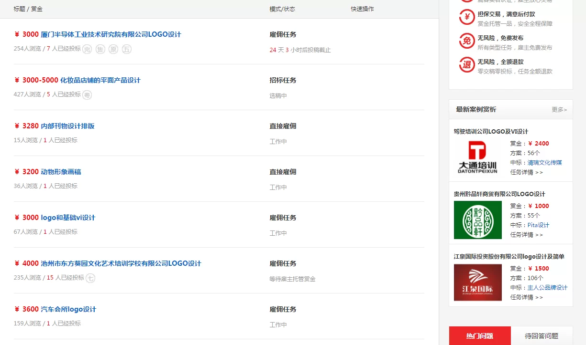Switch to the 热门问题 tab

click(x=480, y=335)
